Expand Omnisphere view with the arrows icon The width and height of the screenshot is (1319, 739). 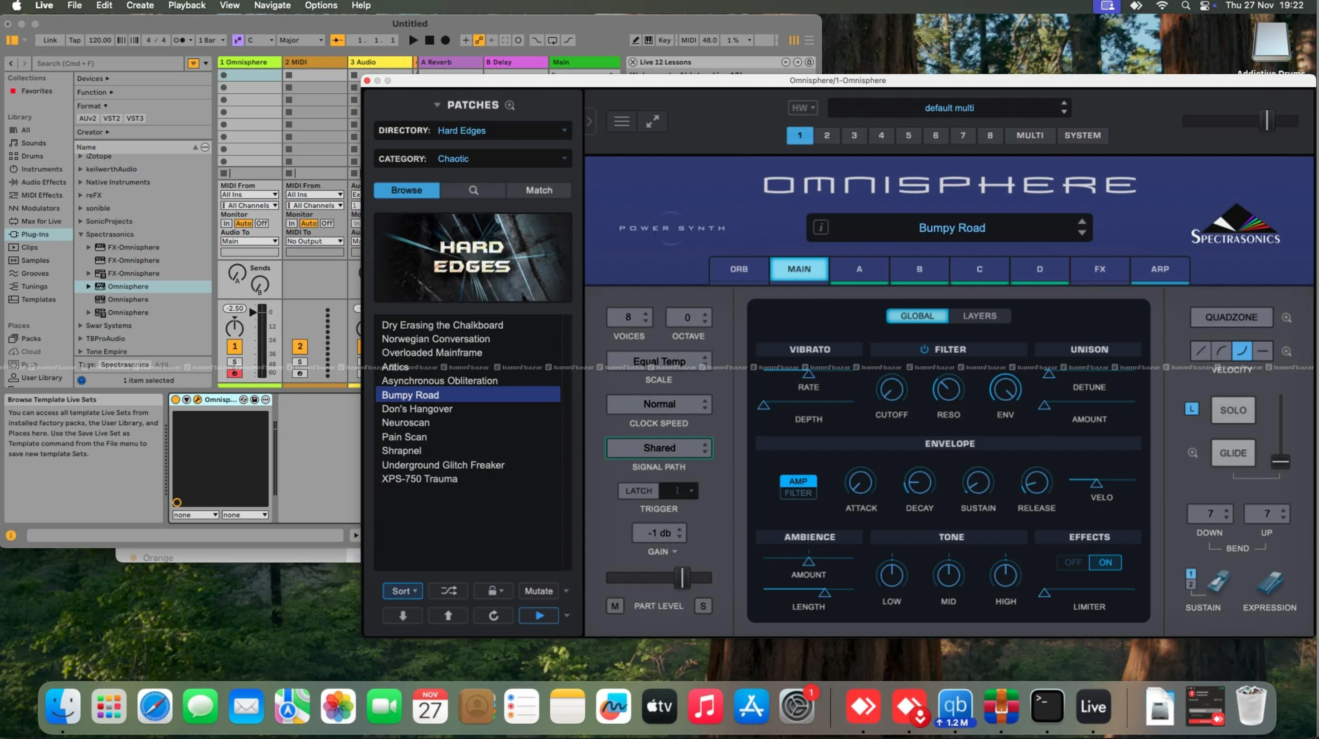pyautogui.click(x=652, y=122)
